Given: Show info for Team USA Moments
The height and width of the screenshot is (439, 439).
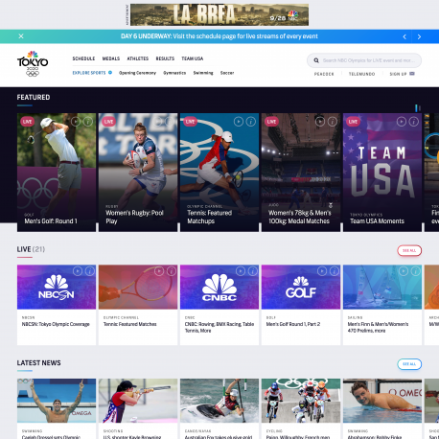Looking at the screenshot, I should [414, 122].
